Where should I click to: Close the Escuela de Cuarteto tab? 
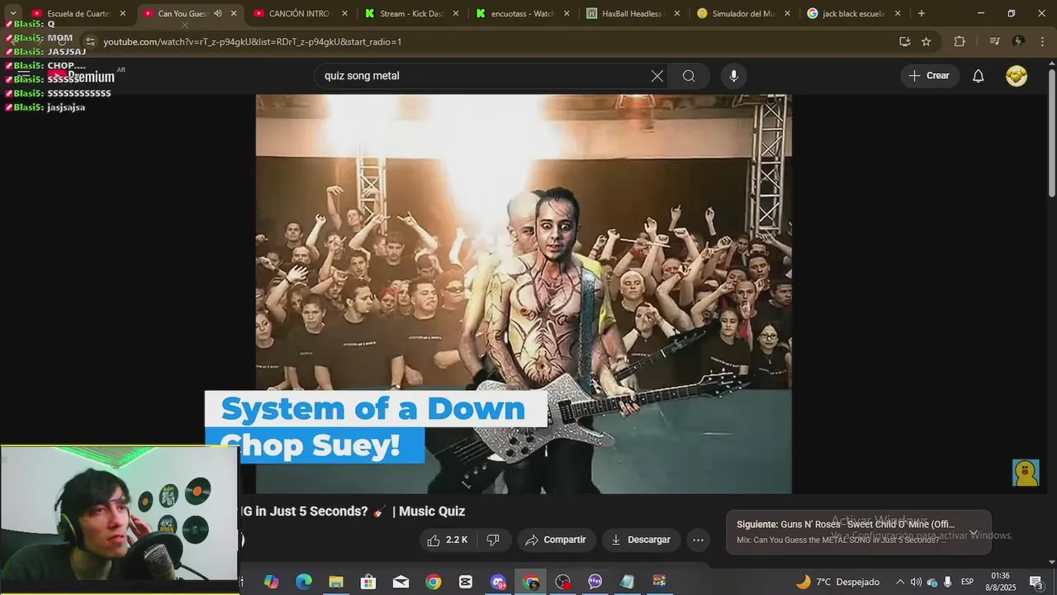click(x=122, y=13)
